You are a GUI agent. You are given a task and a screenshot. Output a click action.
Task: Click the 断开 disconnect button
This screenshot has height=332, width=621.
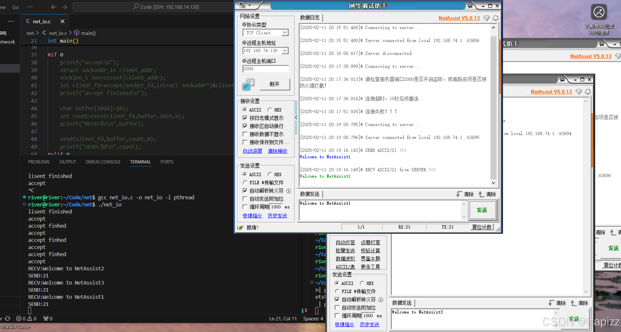pos(275,84)
